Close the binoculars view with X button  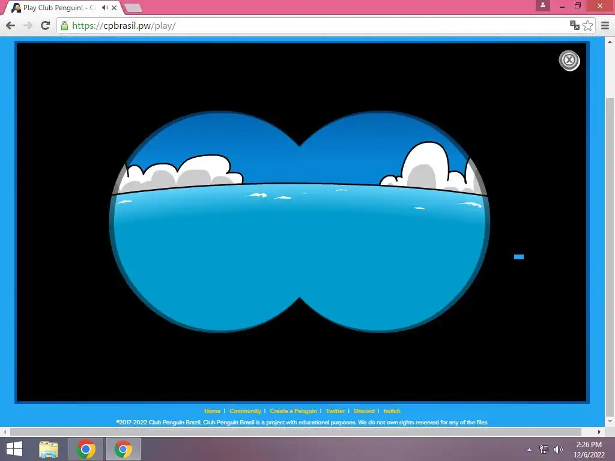(x=569, y=61)
